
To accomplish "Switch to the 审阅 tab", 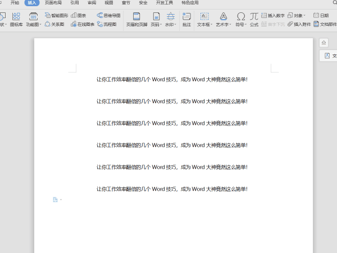I will 92,3.
